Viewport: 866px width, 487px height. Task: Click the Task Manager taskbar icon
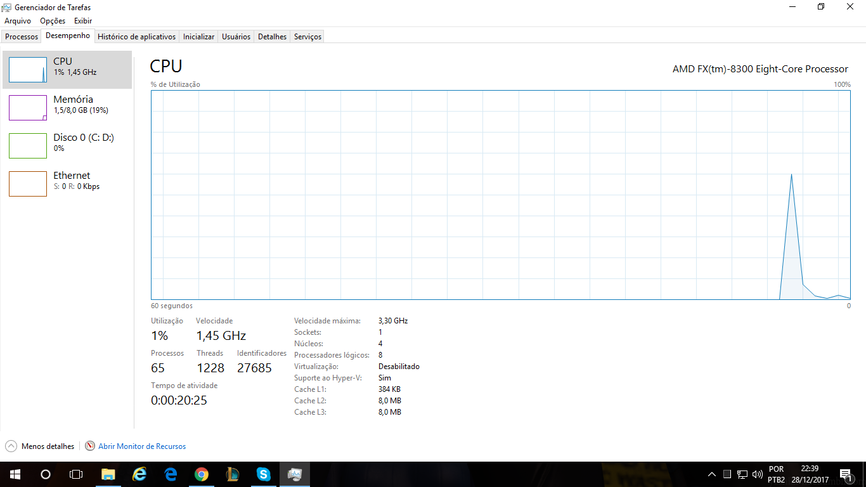coord(295,474)
